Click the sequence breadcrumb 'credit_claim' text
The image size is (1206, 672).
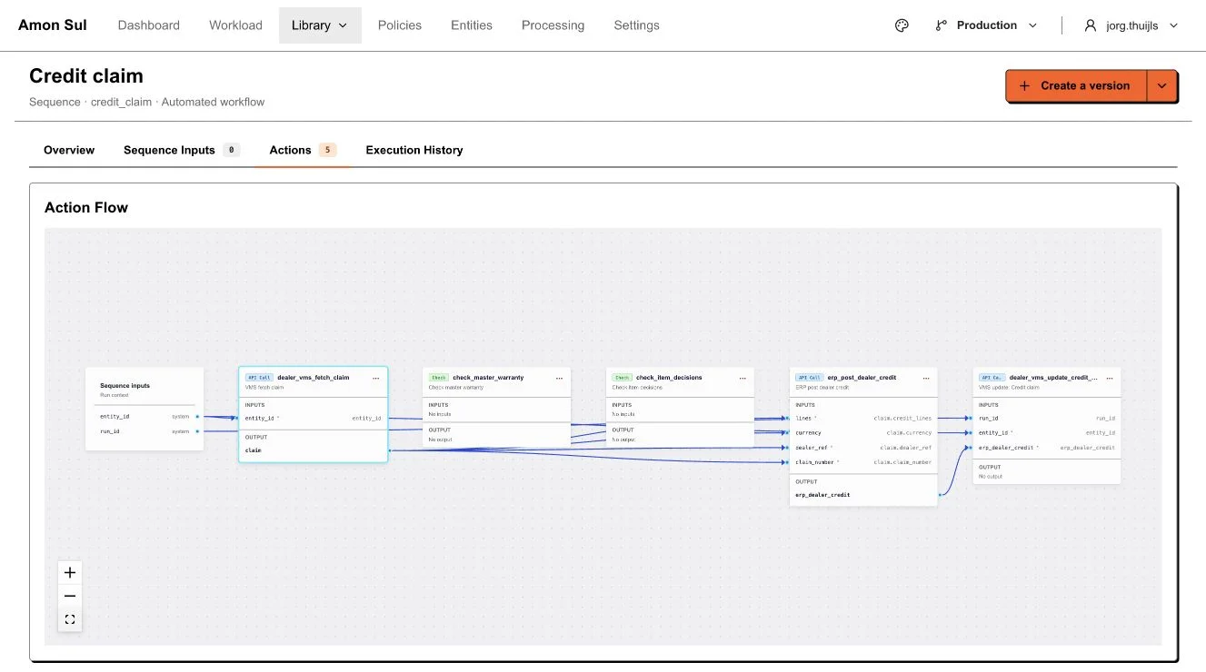point(121,102)
